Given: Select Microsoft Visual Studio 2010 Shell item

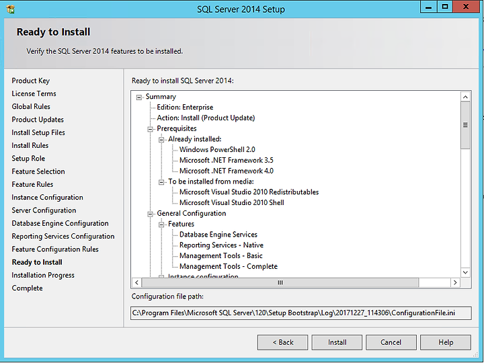Looking at the screenshot, I should click(x=232, y=203).
